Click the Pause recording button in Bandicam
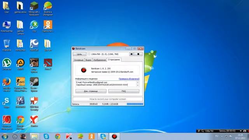The width and height of the screenshot is (249, 140). [132, 54]
